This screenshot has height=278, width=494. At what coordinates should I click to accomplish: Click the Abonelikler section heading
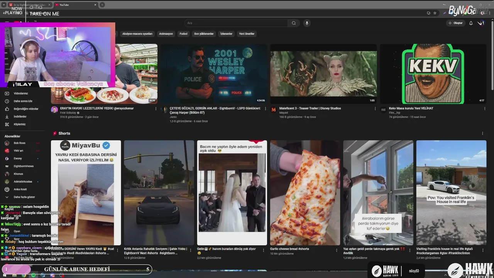pyautogui.click(x=12, y=136)
